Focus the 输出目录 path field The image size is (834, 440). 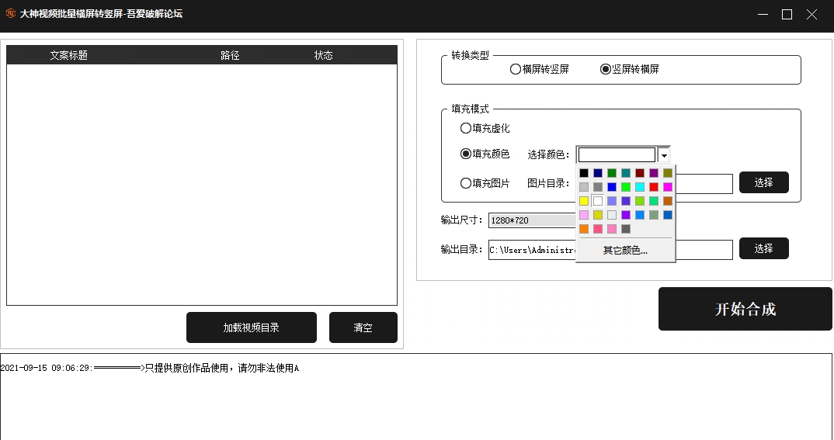point(532,250)
